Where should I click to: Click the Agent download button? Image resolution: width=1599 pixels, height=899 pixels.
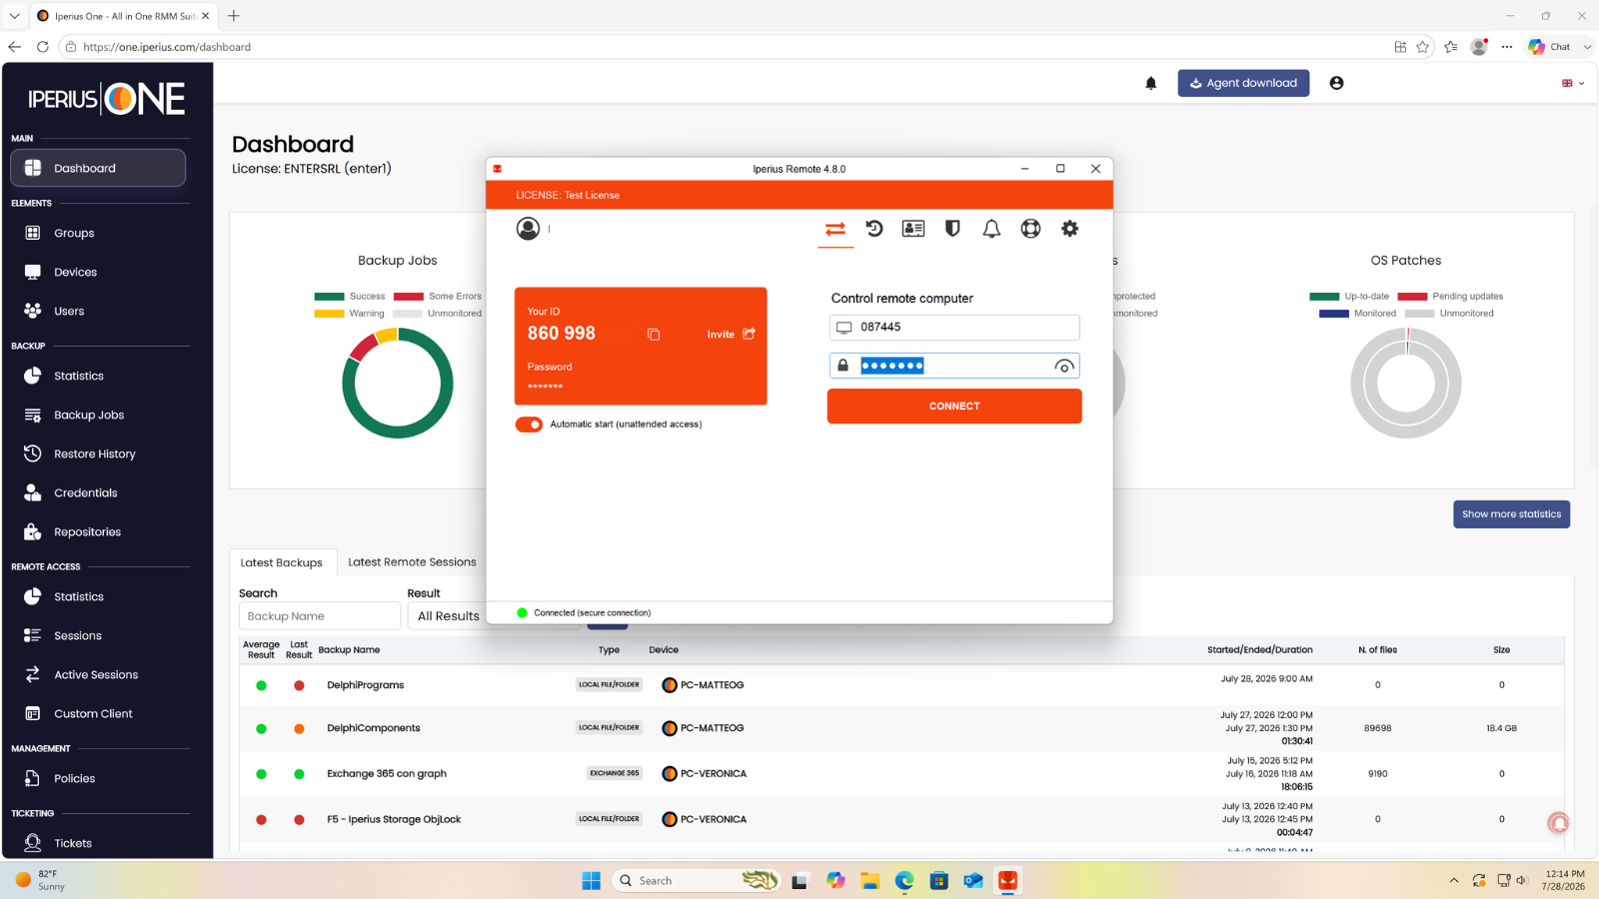coord(1243,83)
